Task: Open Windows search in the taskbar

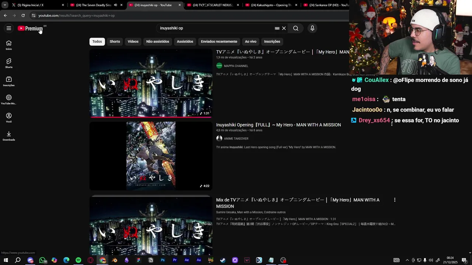Action: coord(18,260)
